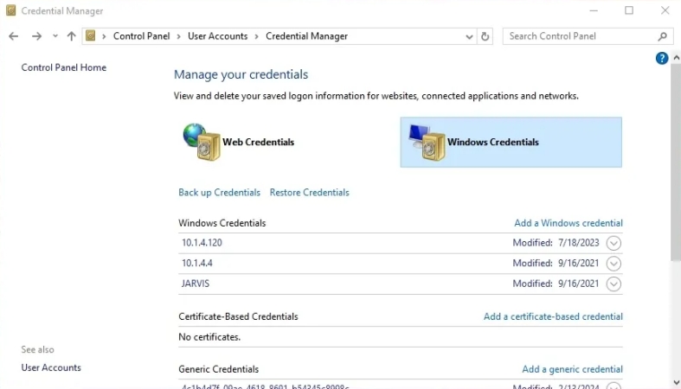
Task: Click the vertical scrollbar thumb
Action: 676,163
